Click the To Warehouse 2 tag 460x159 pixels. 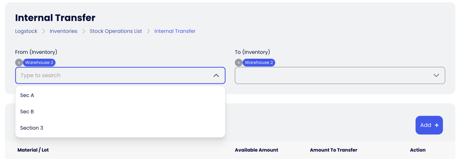tap(259, 63)
